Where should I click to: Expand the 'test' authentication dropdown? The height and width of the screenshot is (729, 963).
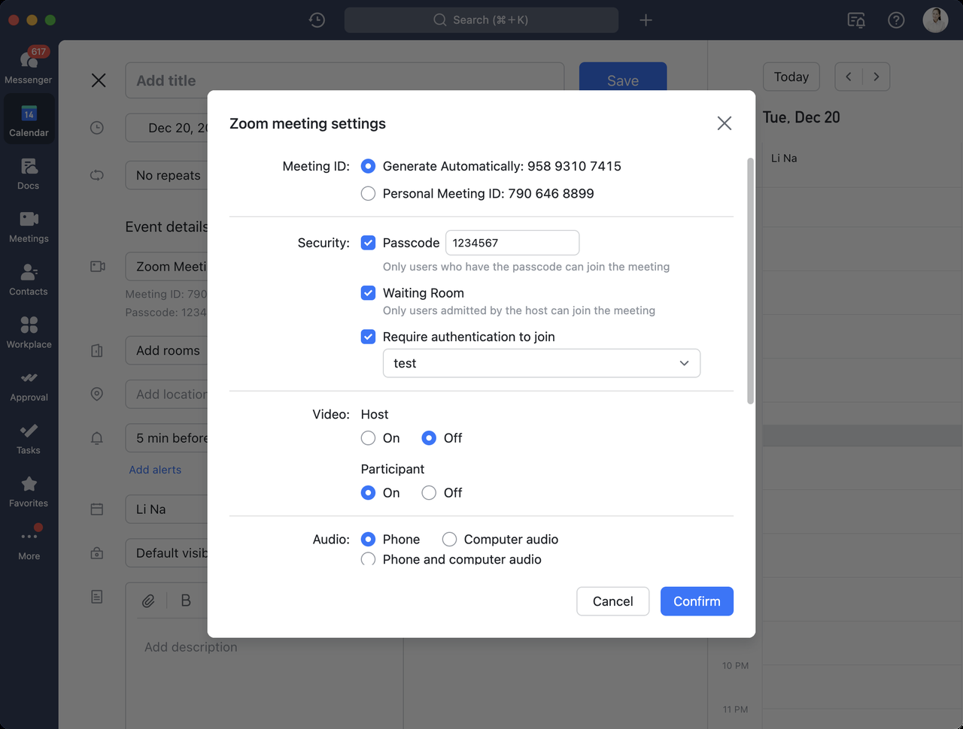(541, 363)
